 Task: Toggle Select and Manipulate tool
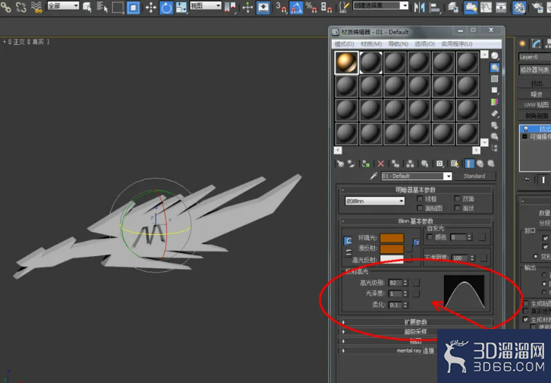pyautogui.click(x=247, y=7)
